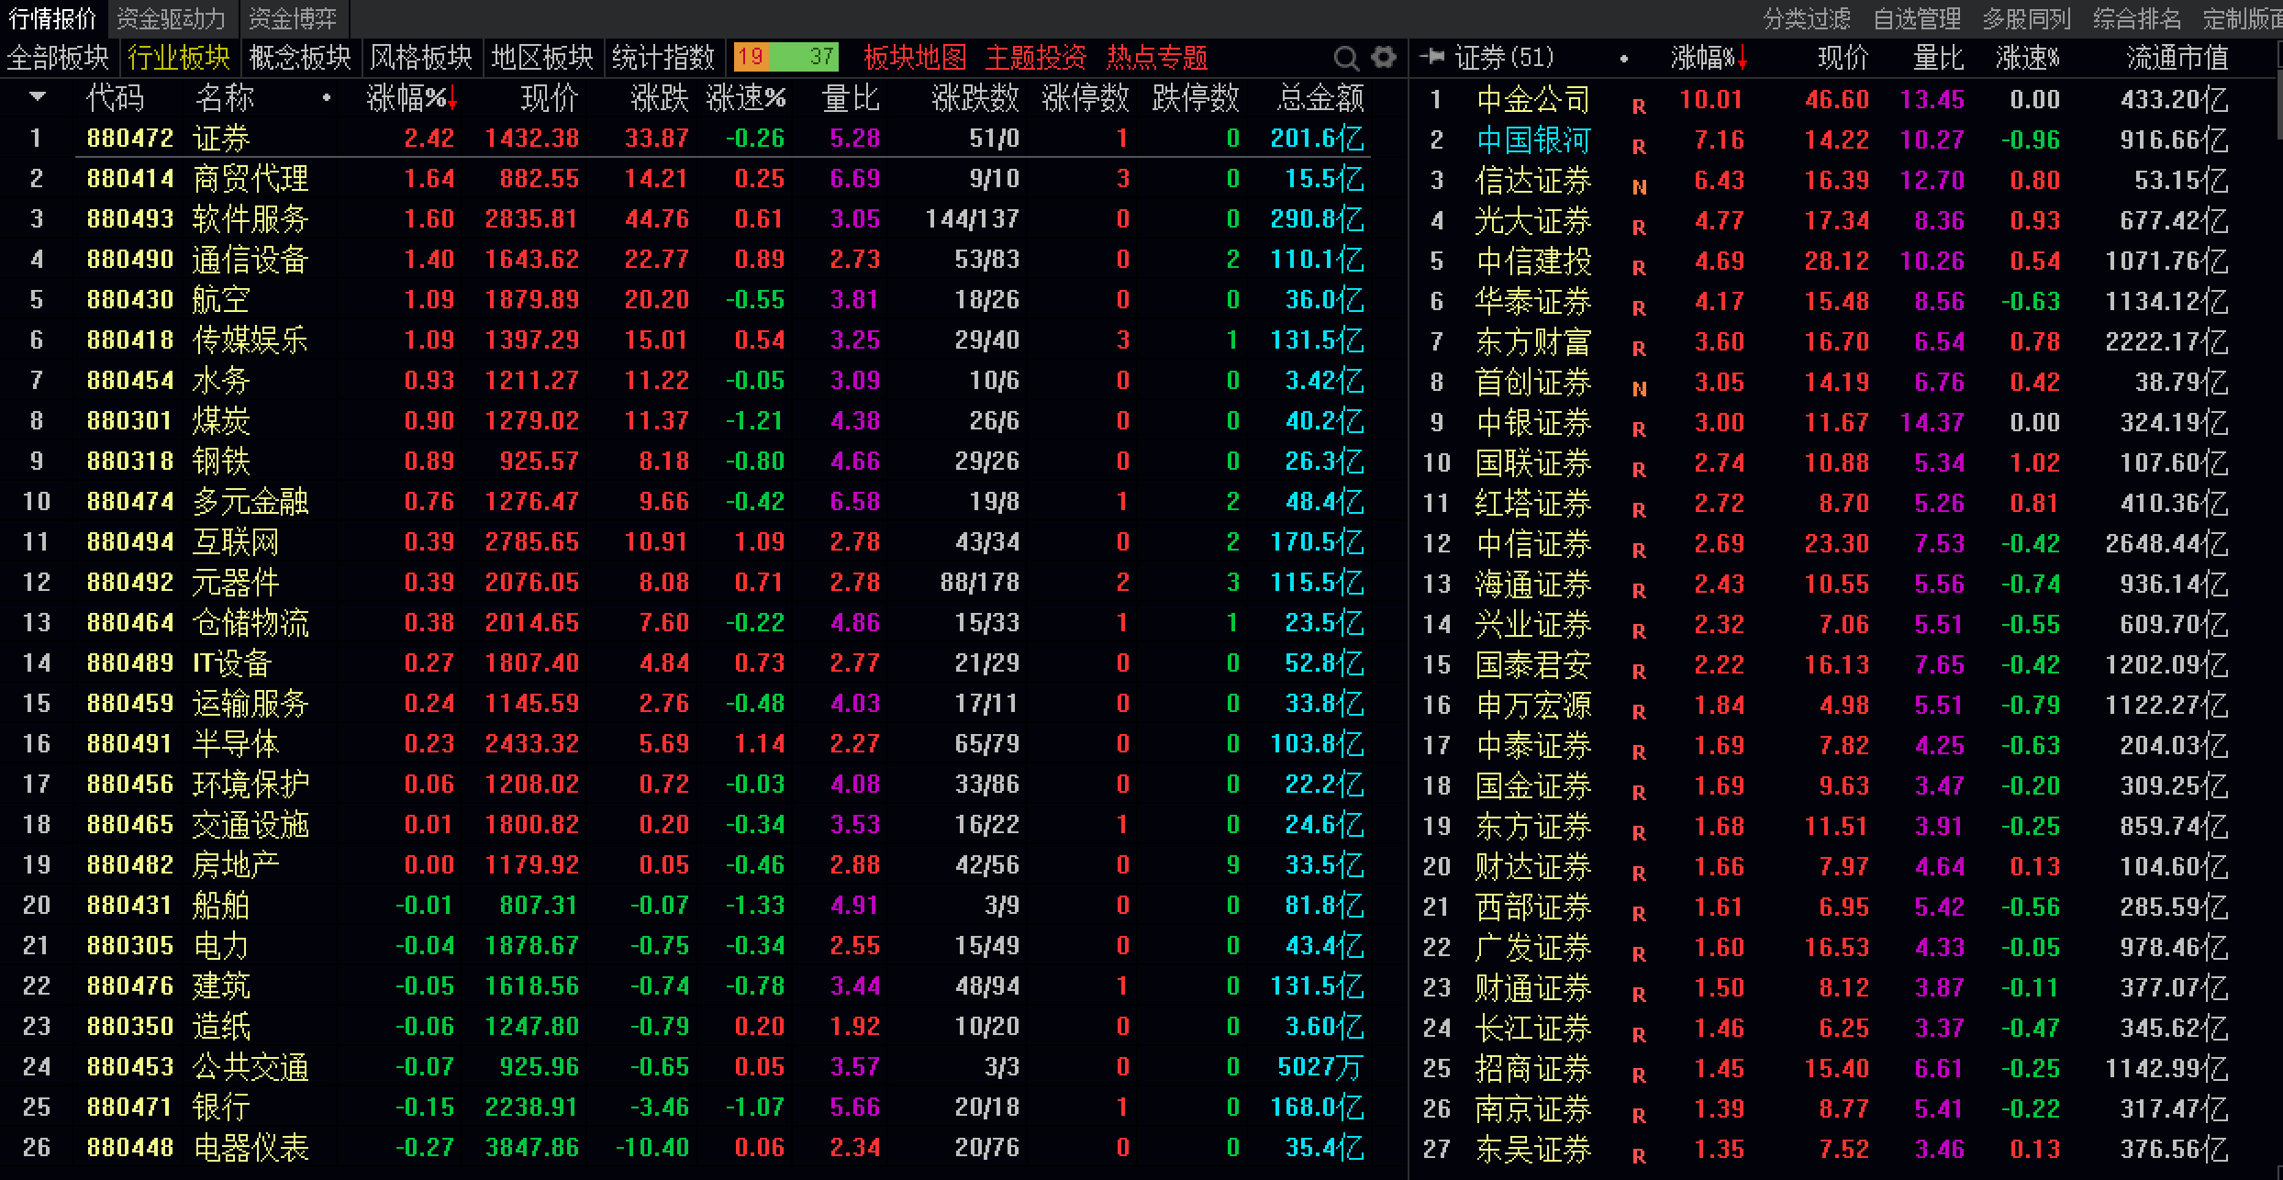Open 热点专题 link

(1157, 58)
